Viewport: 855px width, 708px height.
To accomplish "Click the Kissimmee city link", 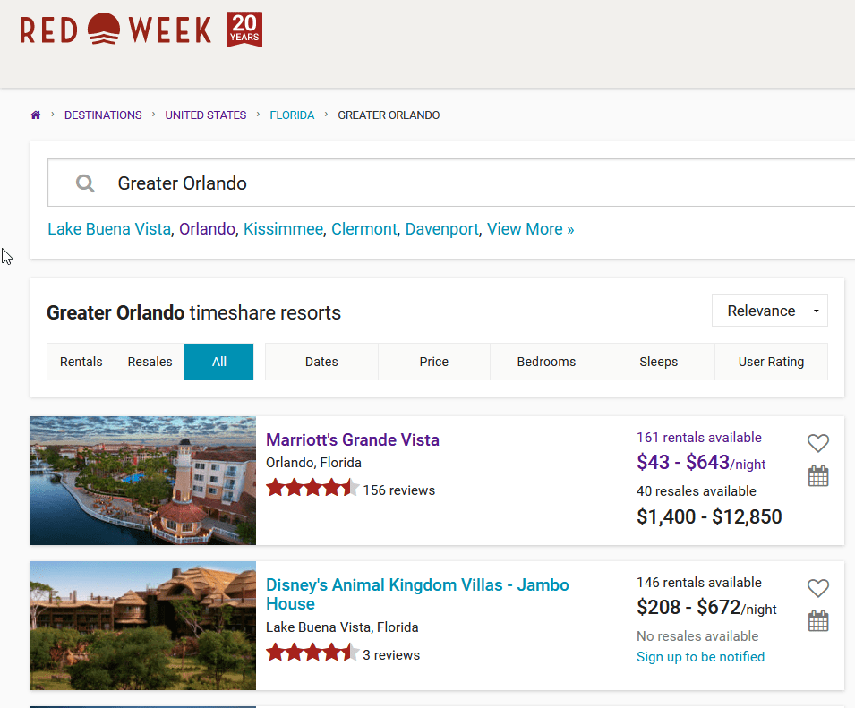I will point(283,229).
